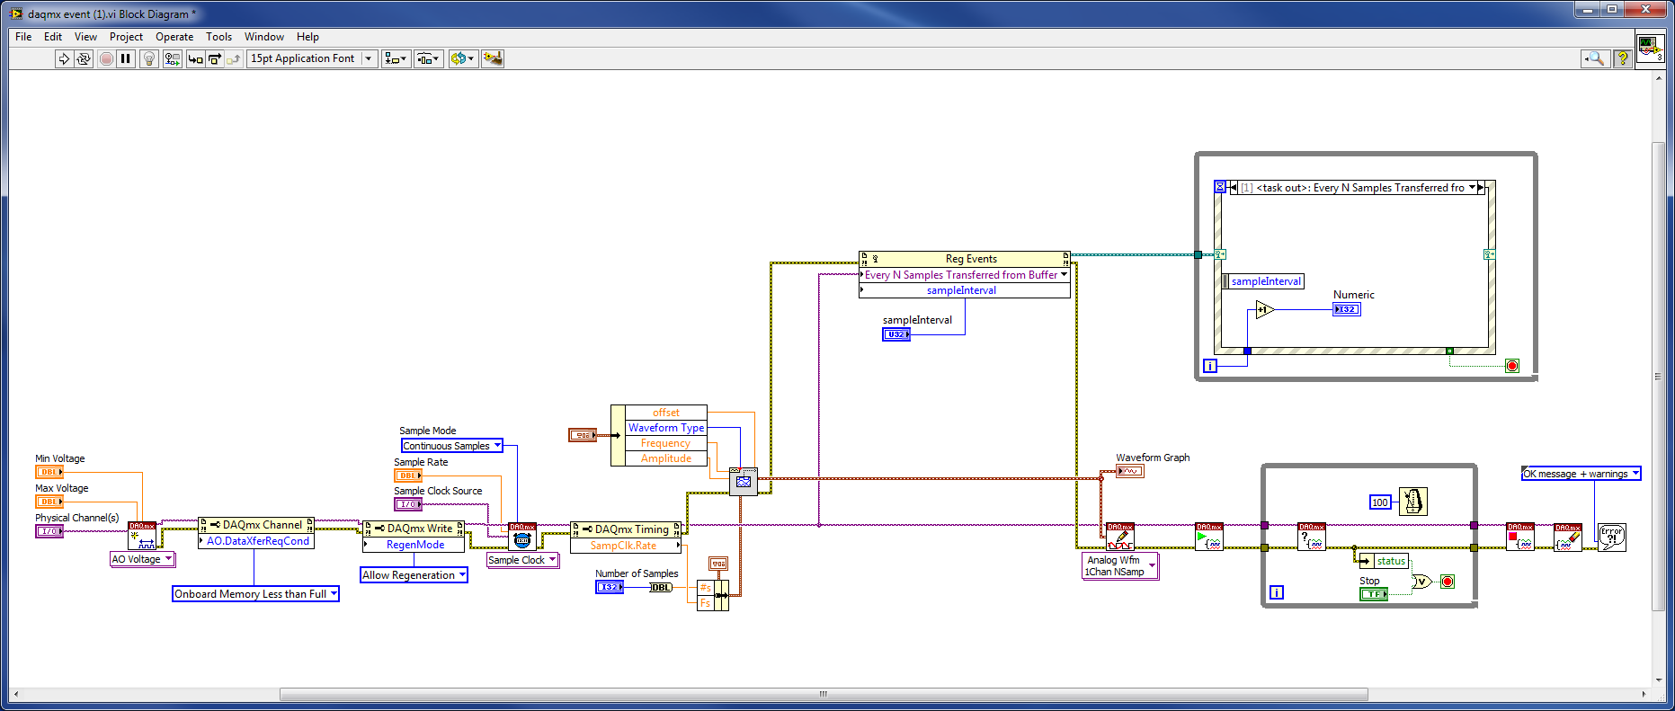Open the Analog Wfm 1Chan NSamp selector
The image size is (1675, 711).
[1120, 565]
